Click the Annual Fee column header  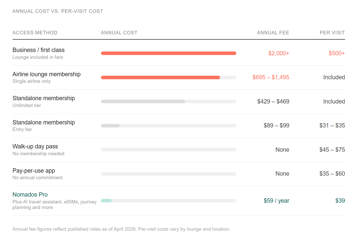coord(273,33)
